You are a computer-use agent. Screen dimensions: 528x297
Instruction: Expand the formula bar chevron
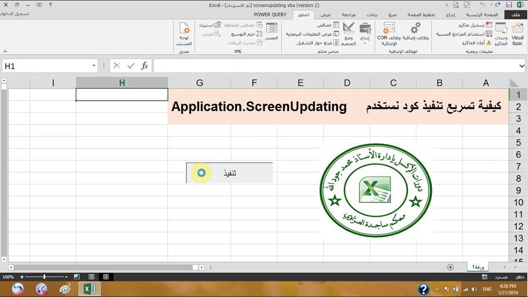click(522, 66)
